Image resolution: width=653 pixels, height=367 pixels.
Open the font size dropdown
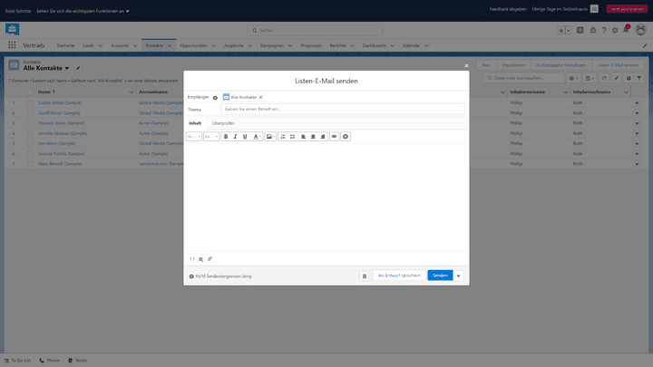coord(211,137)
